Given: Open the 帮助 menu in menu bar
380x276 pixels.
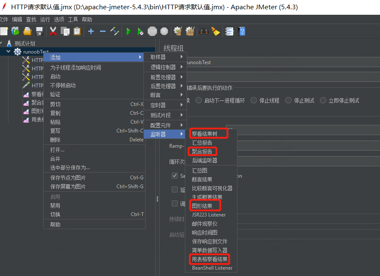Looking at the screenshot, I should point(87,19).
